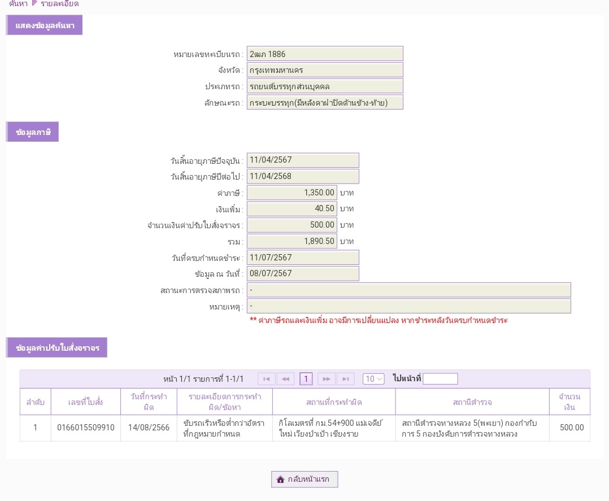The height and width of the screenshot is (501, 609).
Task: Click ข้อมูล ณ วันที่ field 08/07/2567
Action: 303,273
